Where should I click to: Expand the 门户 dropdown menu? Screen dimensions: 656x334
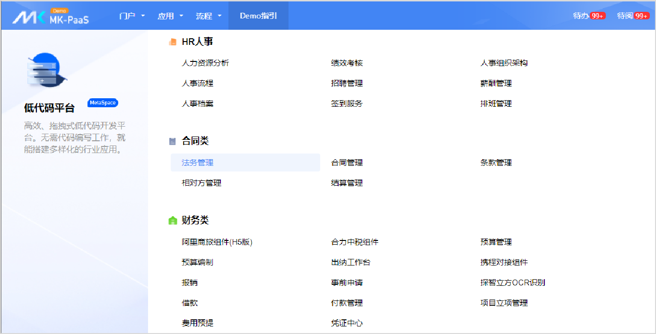click(132, 16)
